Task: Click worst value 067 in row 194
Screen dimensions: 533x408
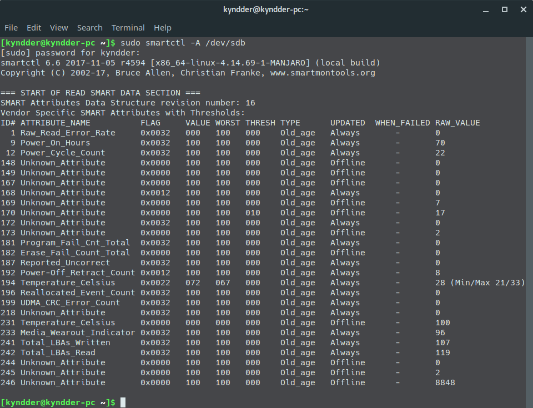Action: click(x=223, y=283)
